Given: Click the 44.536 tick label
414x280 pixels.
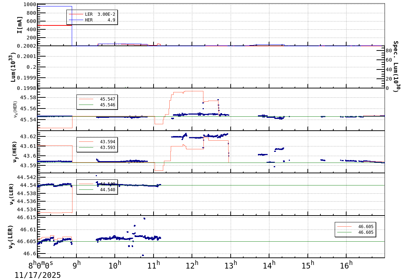Looking at the screenshot, I should (27, 202).
